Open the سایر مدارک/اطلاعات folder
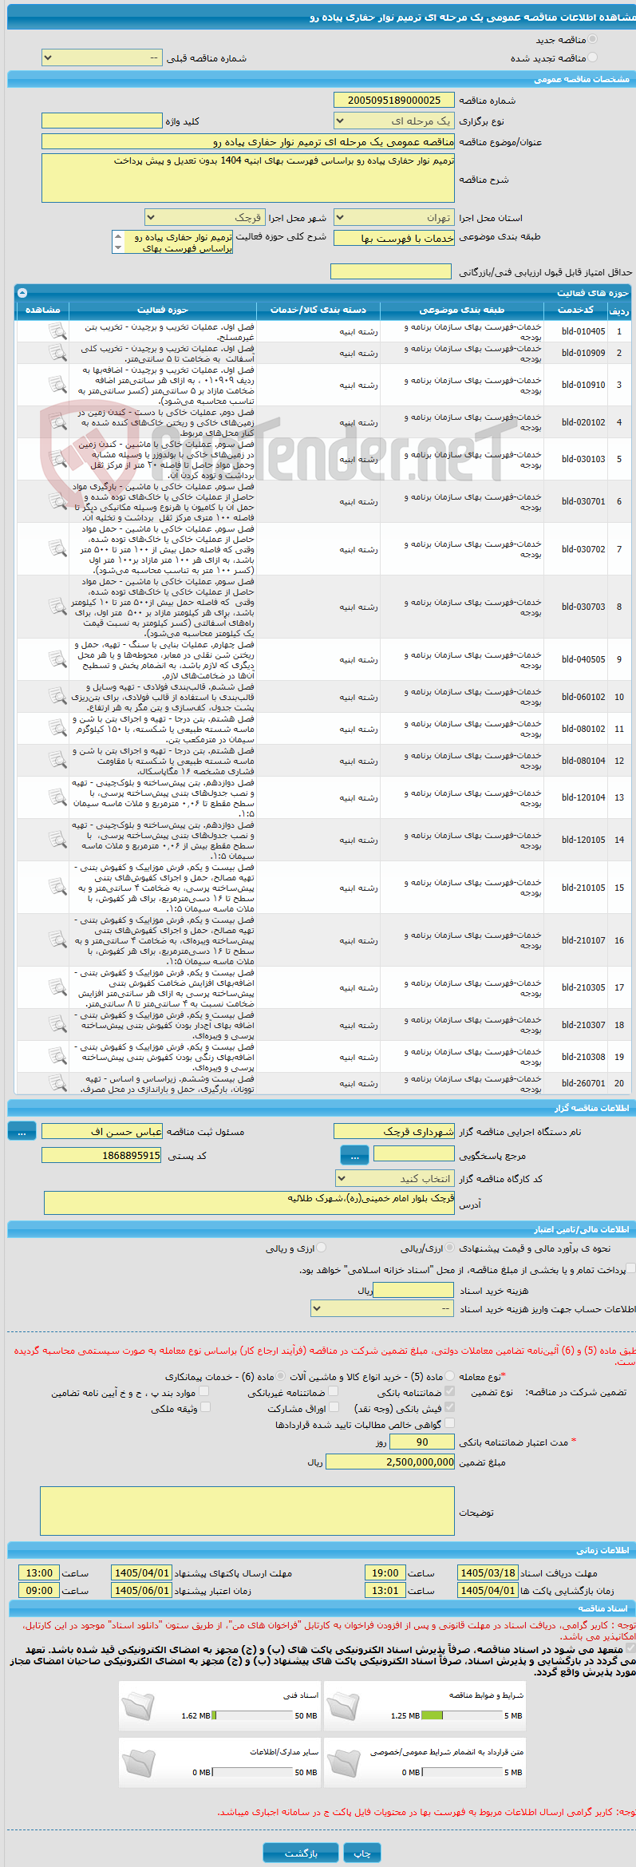This screenshot has height=1867, width=636. click(x=138, y=1763)
